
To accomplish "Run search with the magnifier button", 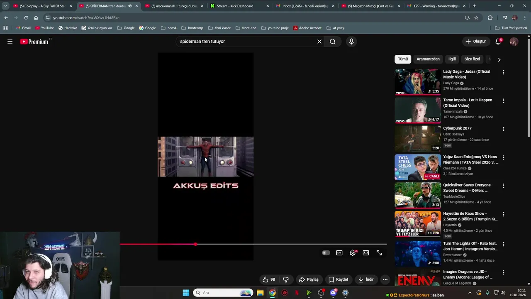I will tap(333, 42).
